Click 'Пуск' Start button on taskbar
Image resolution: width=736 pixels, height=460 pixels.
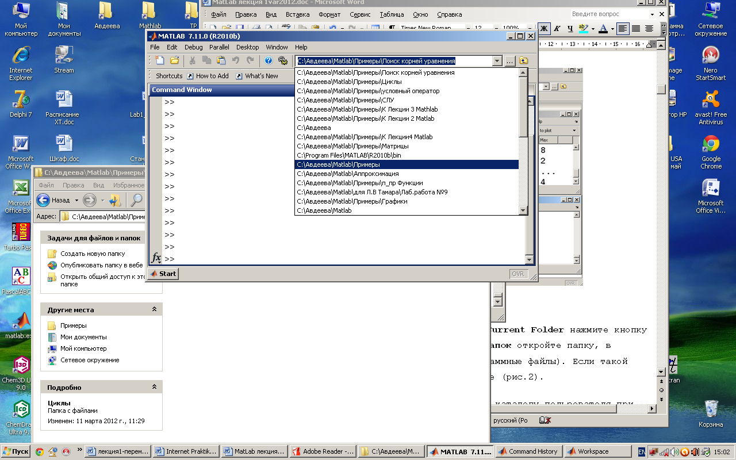16,451
